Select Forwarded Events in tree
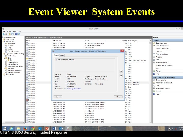The image size is (183, 137). tap(13, 52)
